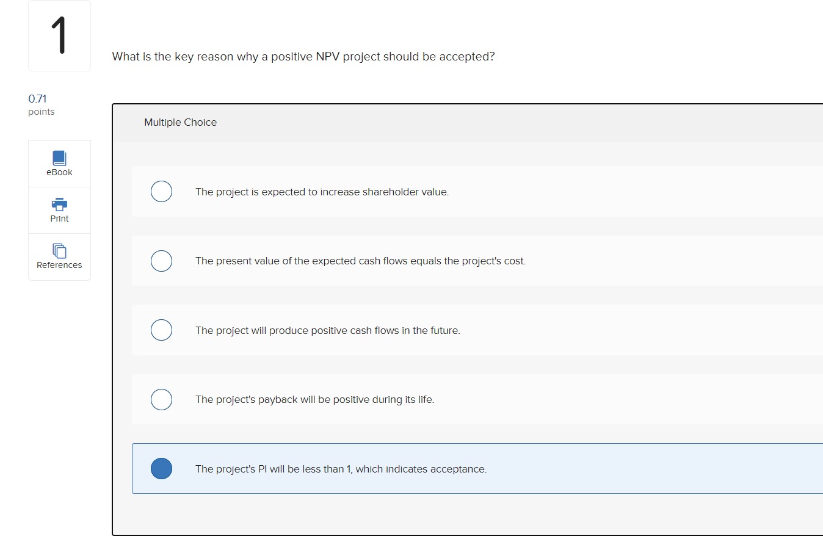Select radio button for present value equals cost option

tap(161, 261)
